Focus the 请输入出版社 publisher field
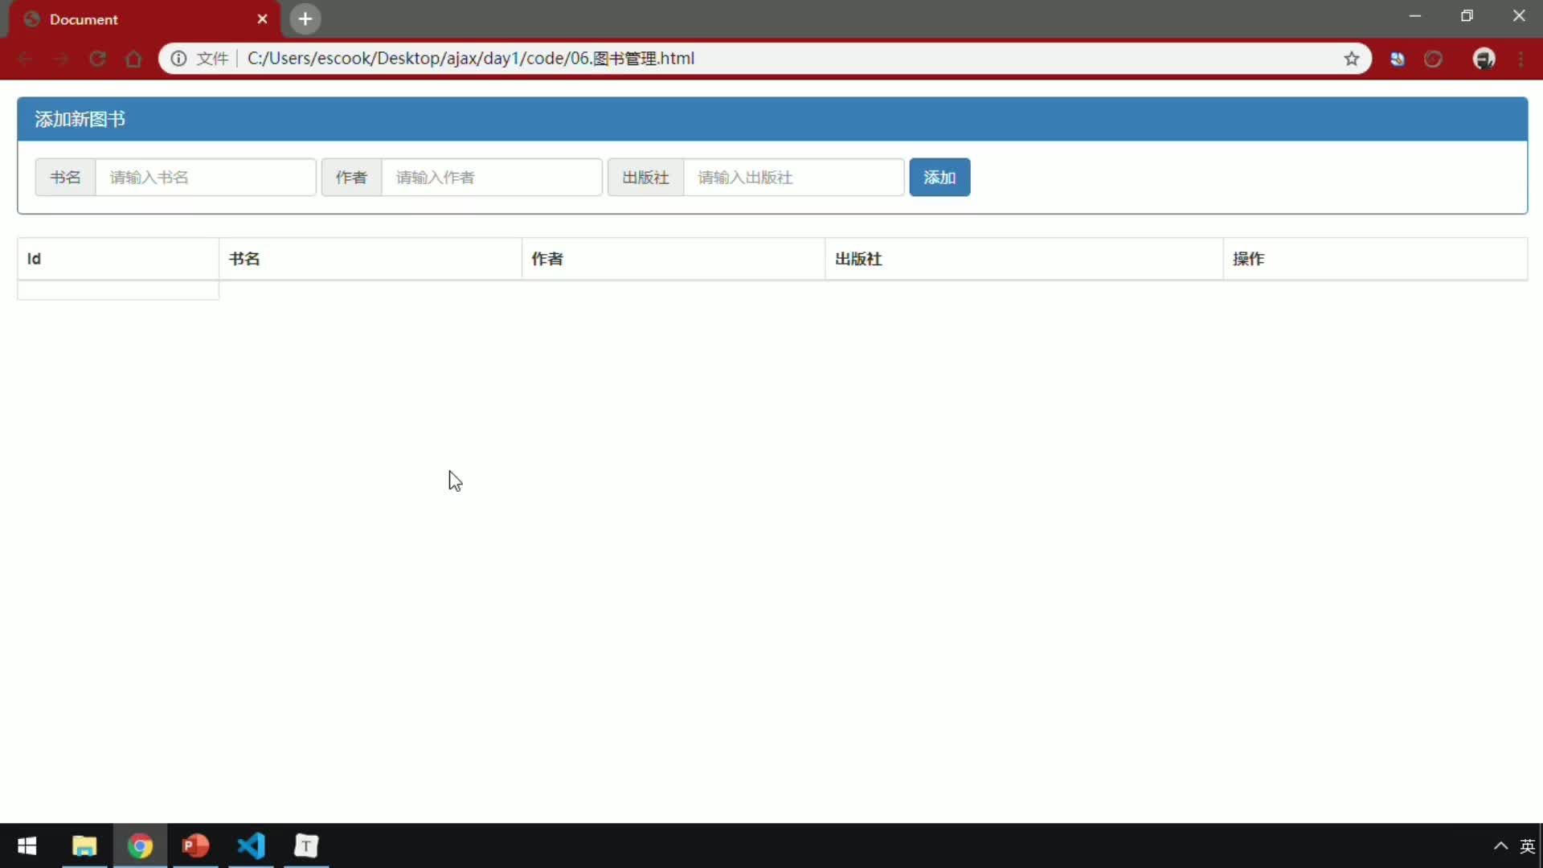Viewport: 1543px width, 868px height. pos(794,178)
